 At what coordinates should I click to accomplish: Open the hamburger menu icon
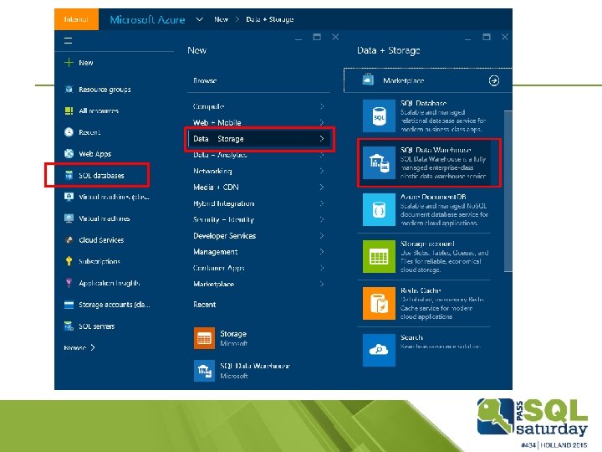pyautogui.click(x=68, y=40)
